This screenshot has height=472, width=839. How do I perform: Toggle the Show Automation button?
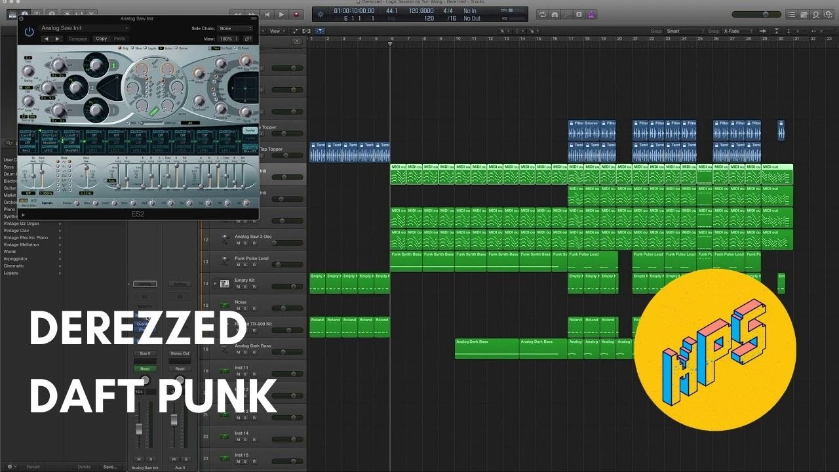(296, 31)
